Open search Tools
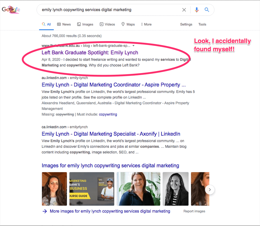This screenshot has width=260, height=226. tap(202, 24)
